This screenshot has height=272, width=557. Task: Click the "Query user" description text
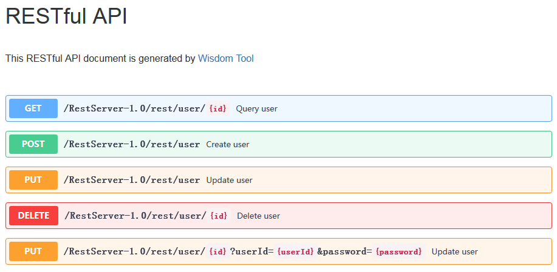pos(256,108)
